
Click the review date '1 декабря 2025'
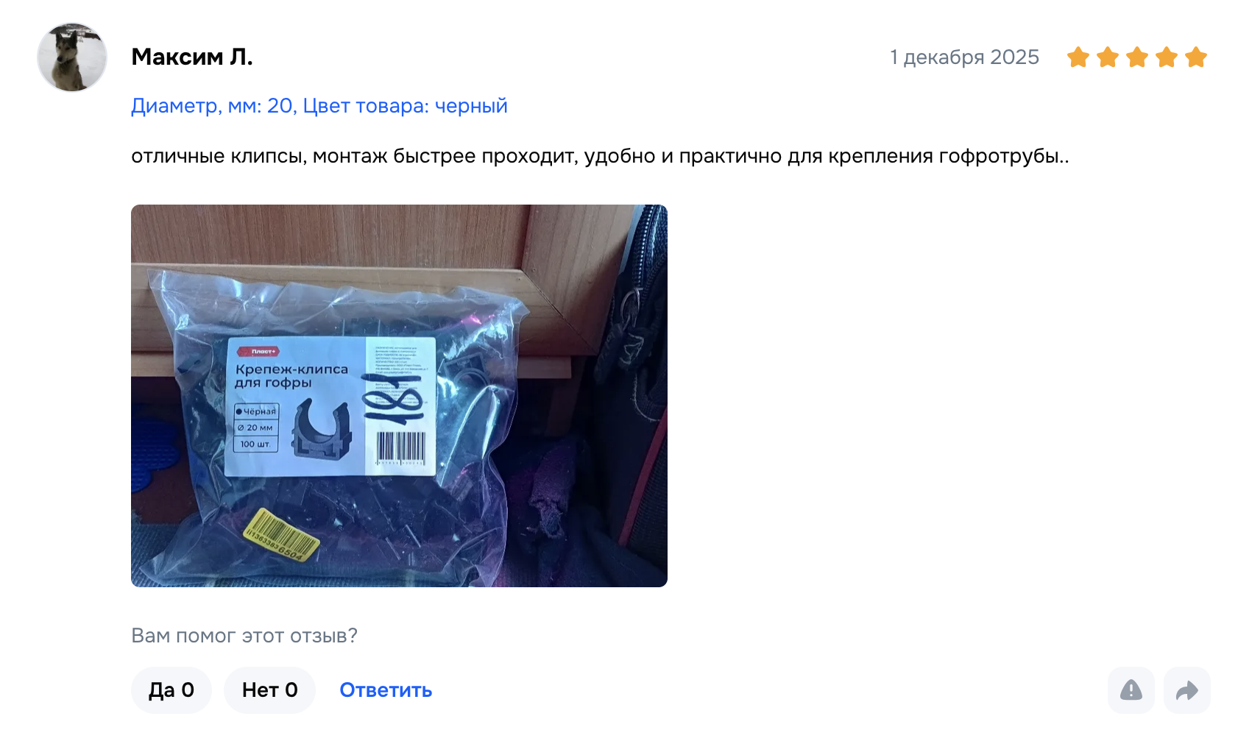click(x=964, y=57)
